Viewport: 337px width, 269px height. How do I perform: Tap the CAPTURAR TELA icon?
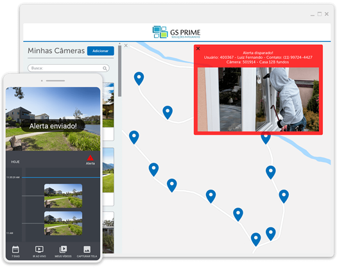point(87,249)
